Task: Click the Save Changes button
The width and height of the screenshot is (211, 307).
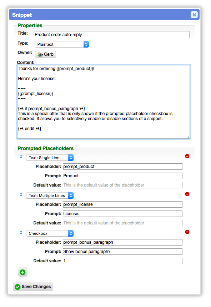Action: click(x=33, y=287)
